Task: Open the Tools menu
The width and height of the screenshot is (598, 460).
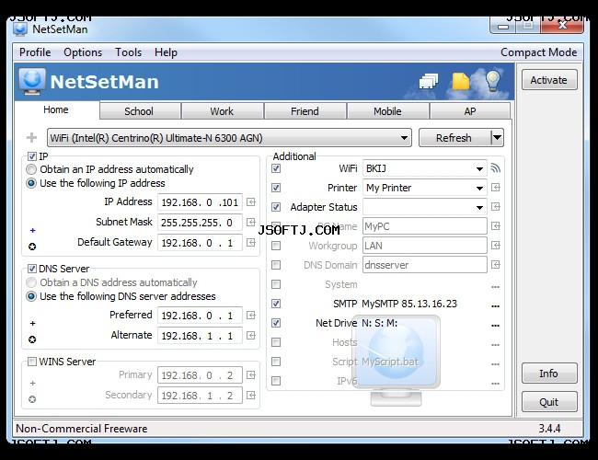Action: point(128,52)
